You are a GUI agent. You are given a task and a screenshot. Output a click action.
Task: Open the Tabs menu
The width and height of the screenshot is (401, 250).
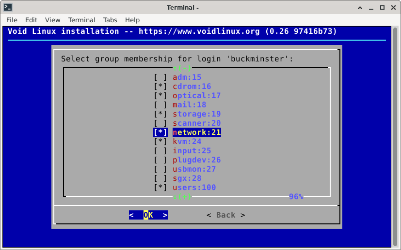pyautogui.click(x=110, y=20)
